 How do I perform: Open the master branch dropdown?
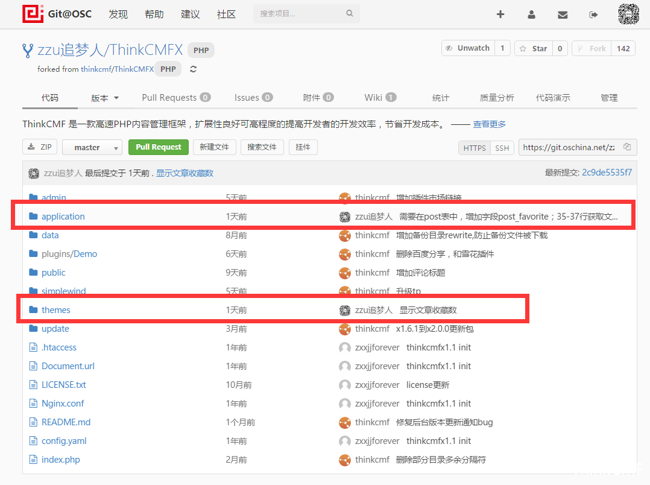(x=92, y=147)
